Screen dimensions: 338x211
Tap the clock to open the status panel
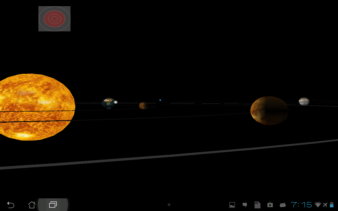point(302,204)
